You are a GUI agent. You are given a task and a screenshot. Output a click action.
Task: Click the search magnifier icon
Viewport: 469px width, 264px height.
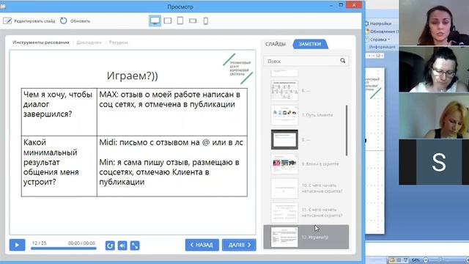[342, 61]
